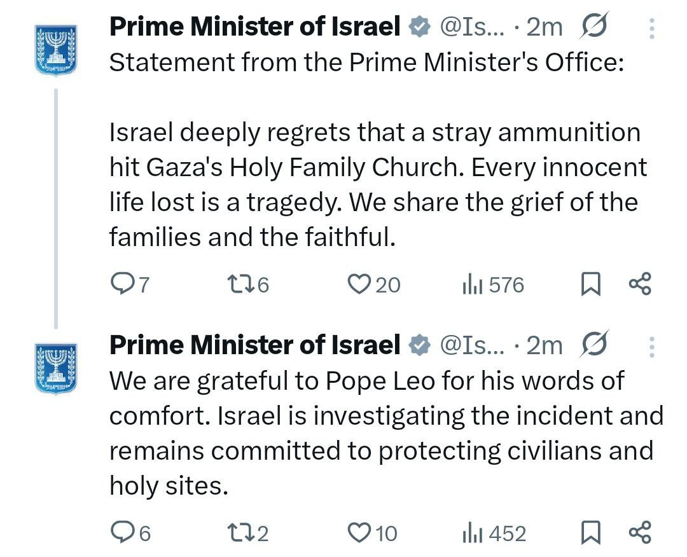Screen dimensions: 687x557
Task: Expand the second tweet's more options menu
Action: [652, 347]
